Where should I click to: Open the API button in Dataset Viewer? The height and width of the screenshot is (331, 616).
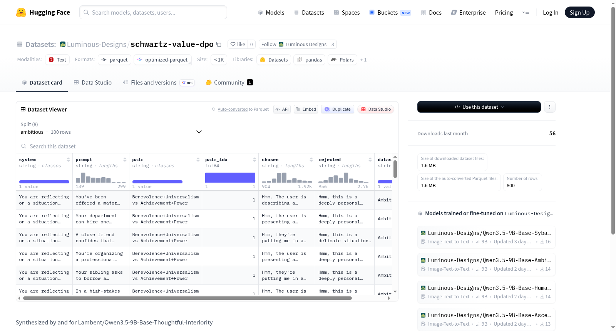[282, 109]
